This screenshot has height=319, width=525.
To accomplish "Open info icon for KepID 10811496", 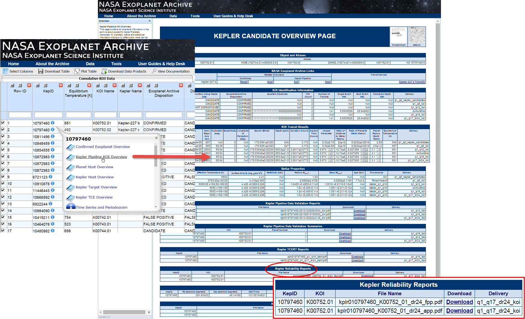I will (x=52, y=136).
